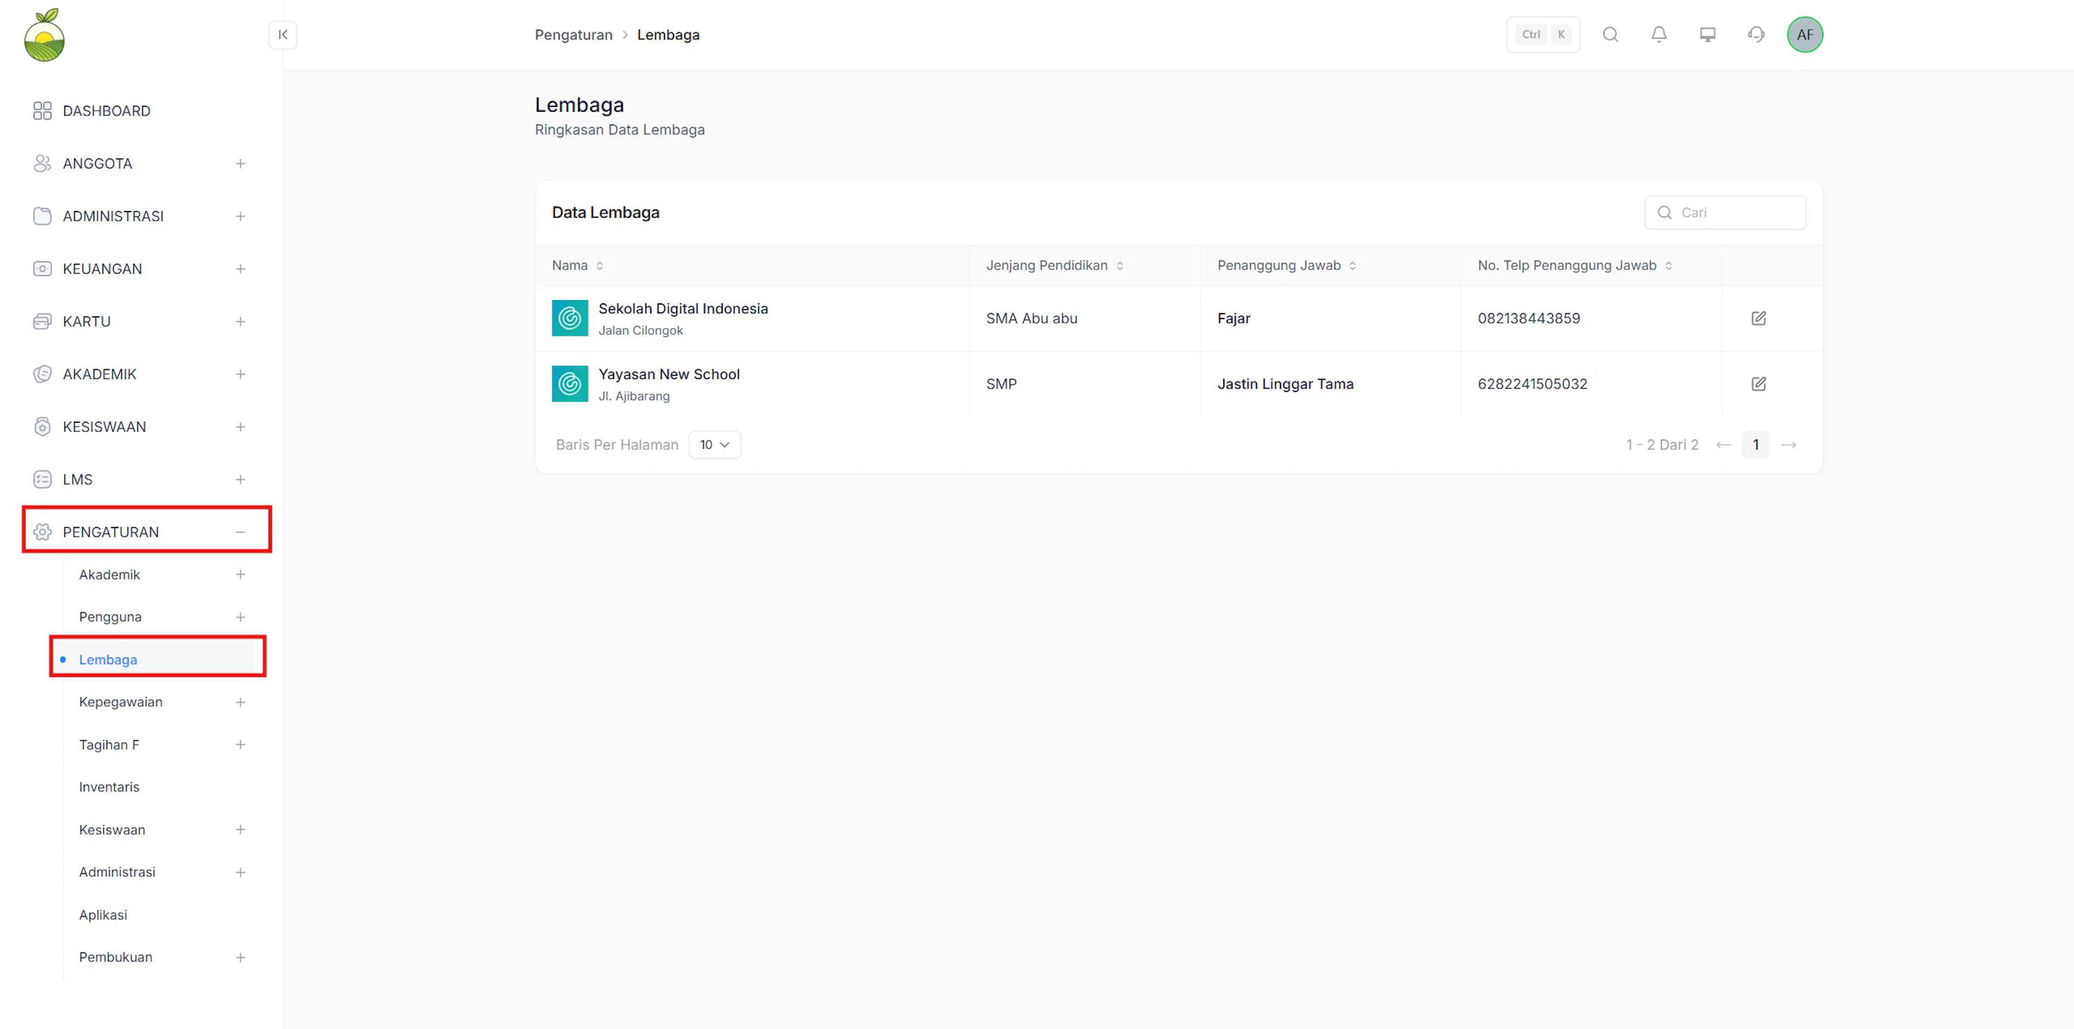Collapse the PENGATURAN menu minus

[x=240, y=532]
